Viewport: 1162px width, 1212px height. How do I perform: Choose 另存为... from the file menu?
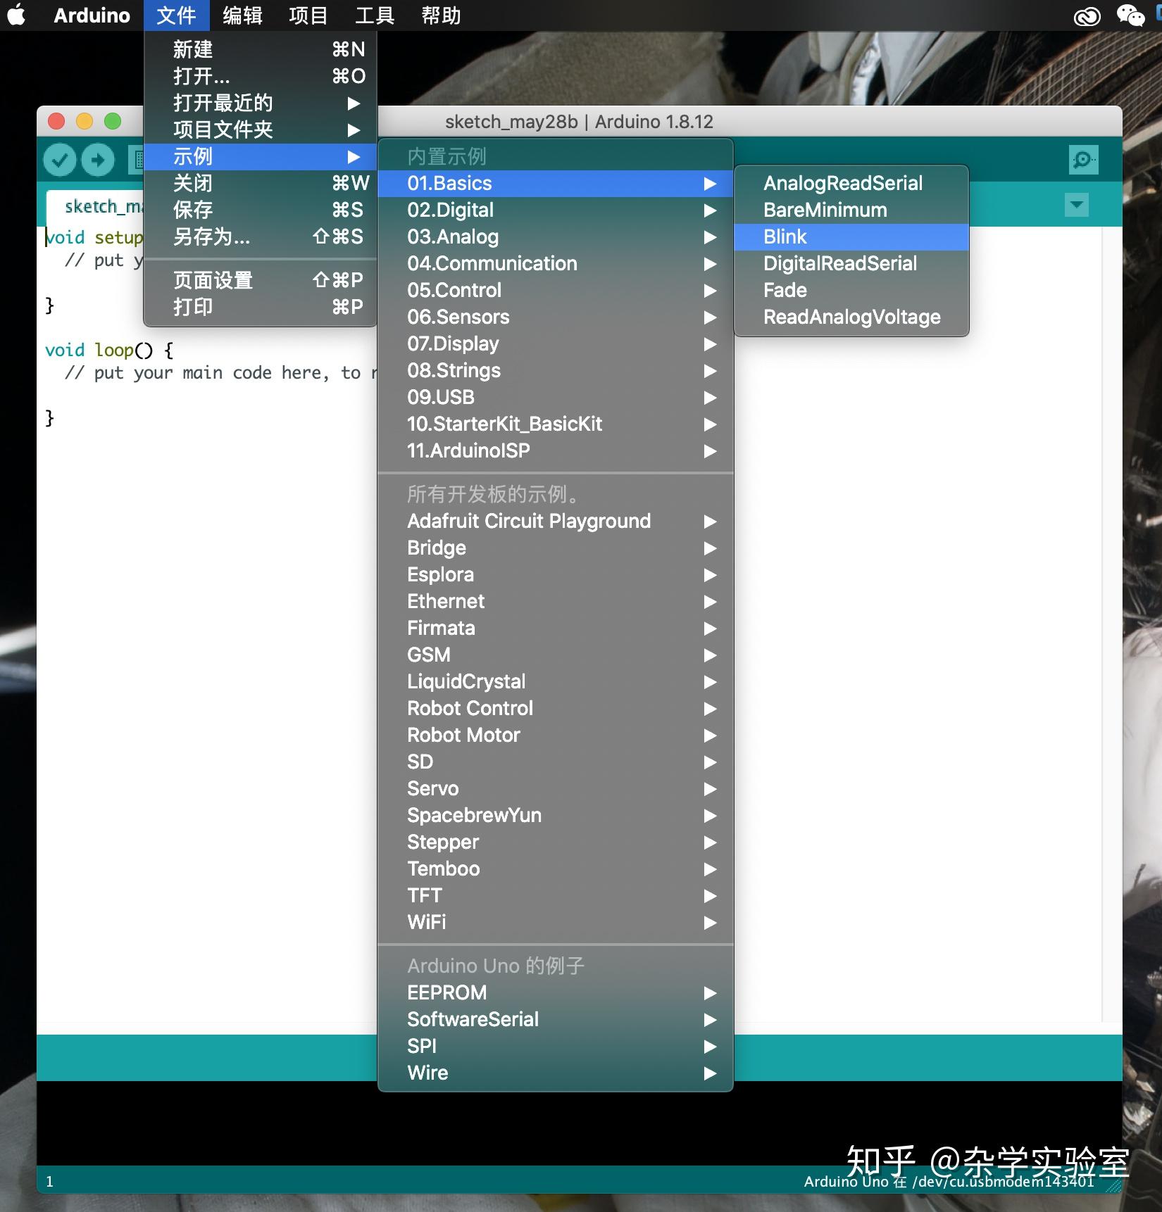(261, 236)
